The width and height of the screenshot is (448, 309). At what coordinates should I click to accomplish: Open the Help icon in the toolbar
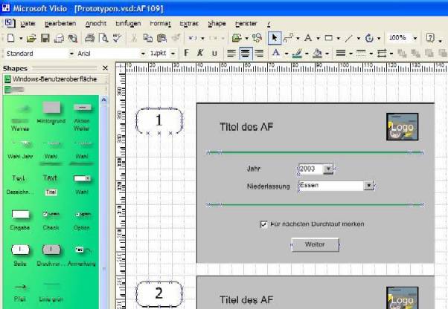coord(430,38)
